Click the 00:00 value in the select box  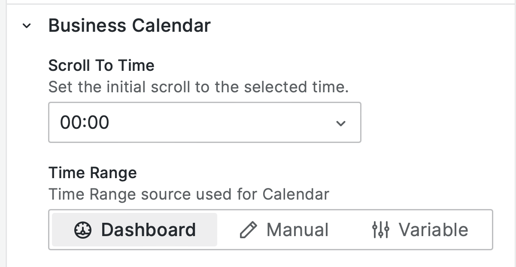(x=85, y=123)
